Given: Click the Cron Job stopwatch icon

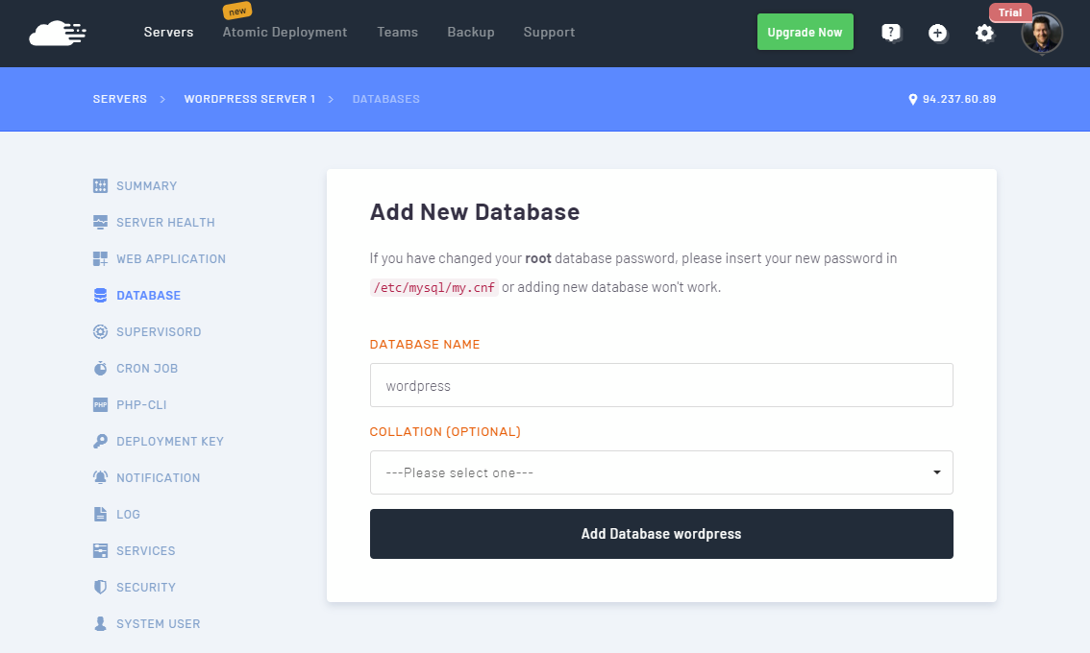Looking at the screenshot, I should (x=101, y=369).
